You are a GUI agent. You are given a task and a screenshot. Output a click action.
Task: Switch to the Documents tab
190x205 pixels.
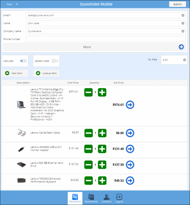coord(91,198)
